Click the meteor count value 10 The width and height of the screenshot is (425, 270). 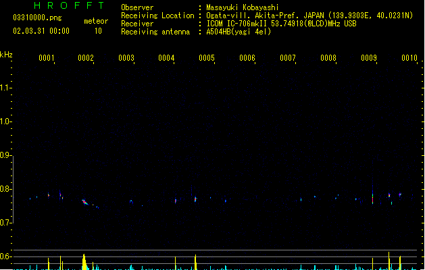pos(98,31)
